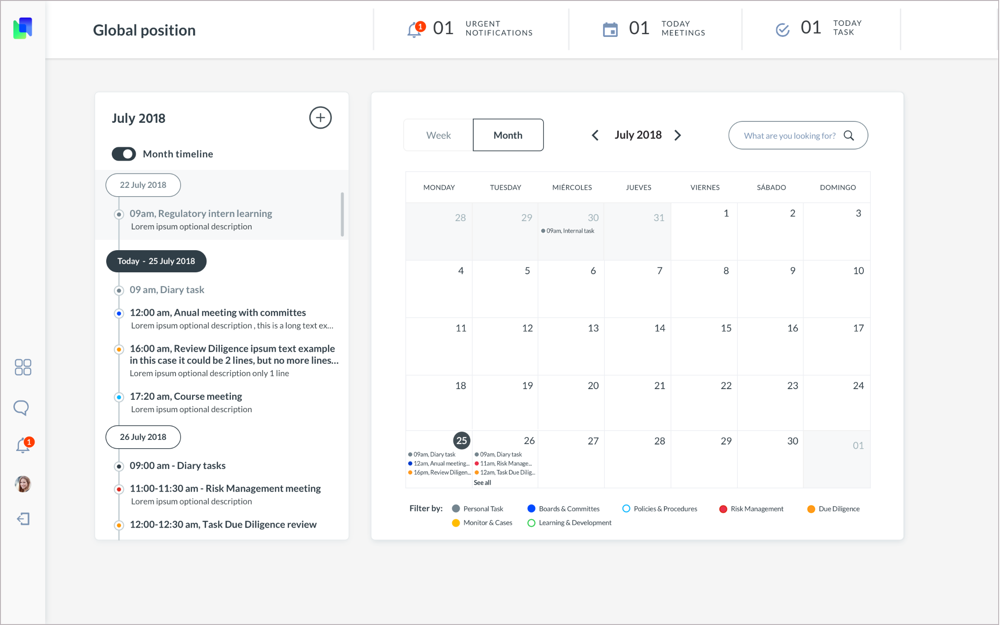Click the logout icon in sidebar
The height and width of the screenshot is (625, 1001).
[x=23, y=519]
